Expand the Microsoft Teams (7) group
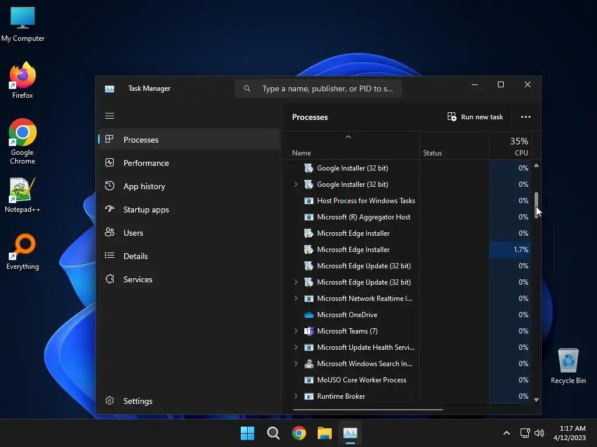The height and width of the screenshot is (447, 597). tap(296, 331)
